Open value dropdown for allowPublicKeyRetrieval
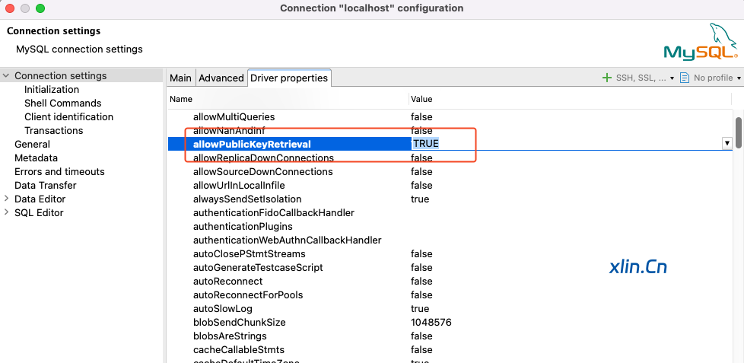 [727, 143]
